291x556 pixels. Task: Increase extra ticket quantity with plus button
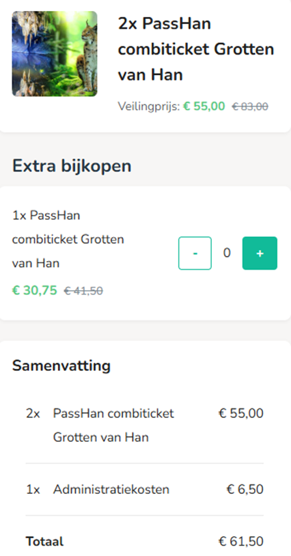260,253
